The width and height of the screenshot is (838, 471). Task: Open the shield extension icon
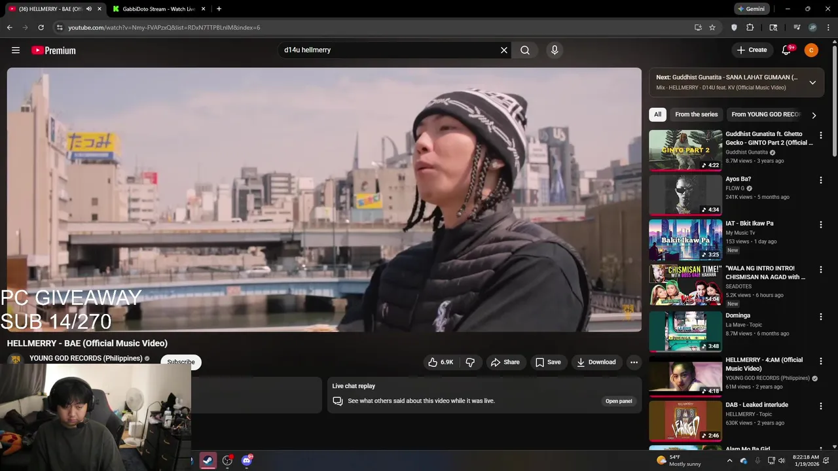(734, 27)
